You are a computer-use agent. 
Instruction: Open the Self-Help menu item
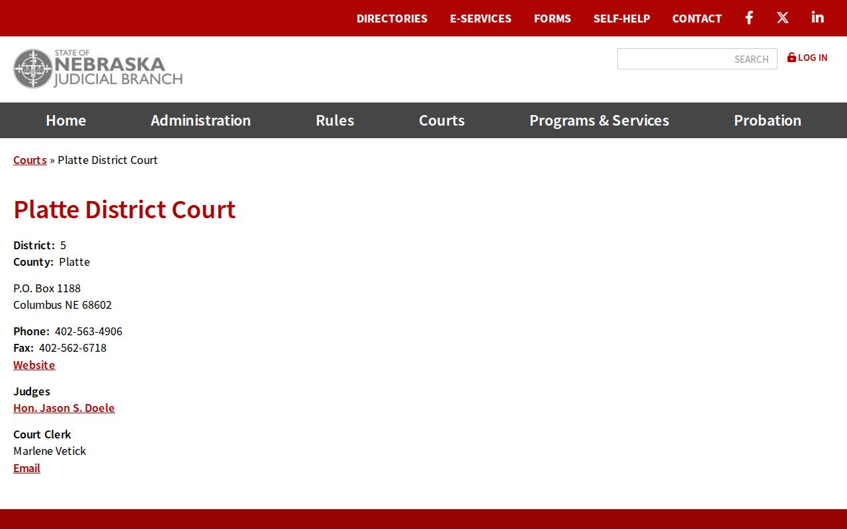click(x=622, y=19)
